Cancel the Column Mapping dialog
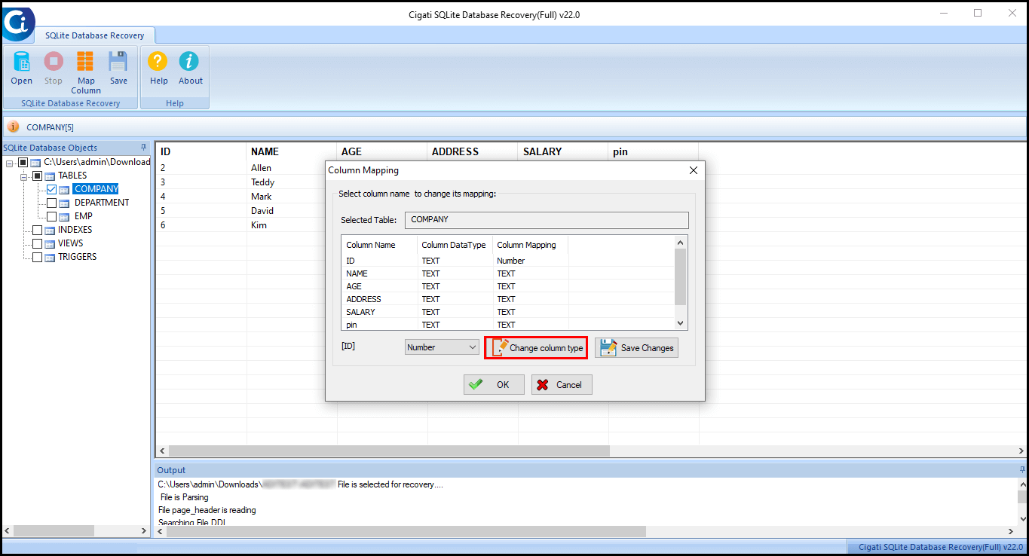The width and height of the screenshot is (1029, 556). tap(561, 384)
